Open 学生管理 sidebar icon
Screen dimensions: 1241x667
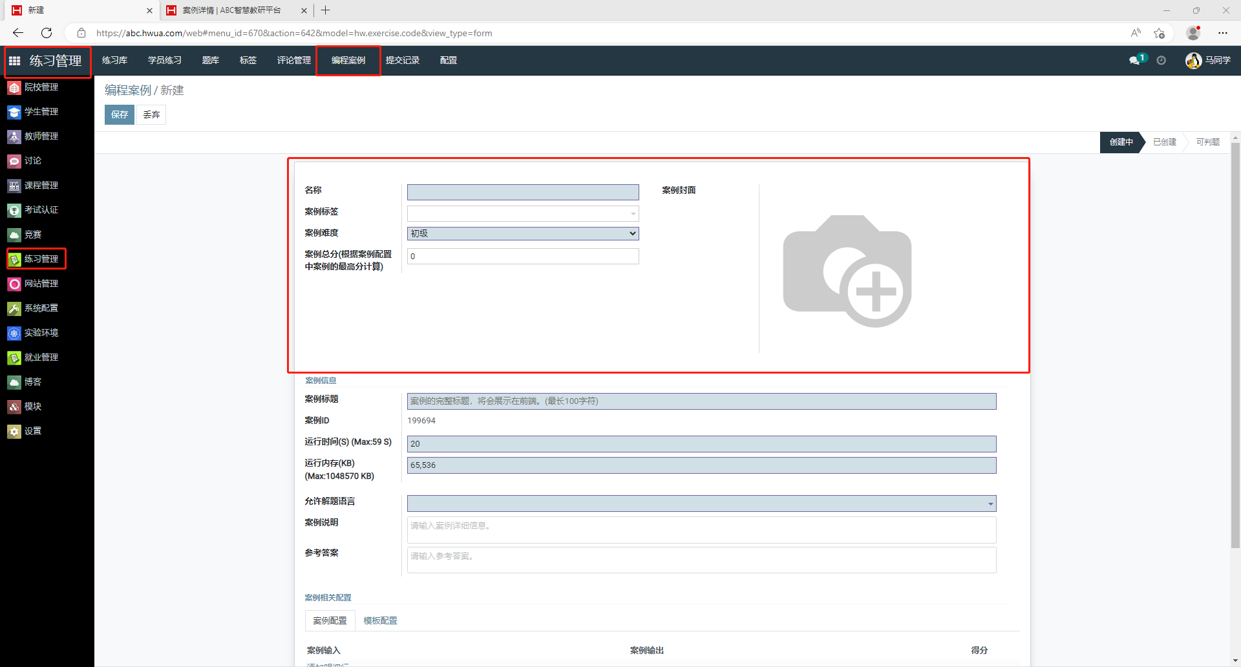click(x=14, y=112)
